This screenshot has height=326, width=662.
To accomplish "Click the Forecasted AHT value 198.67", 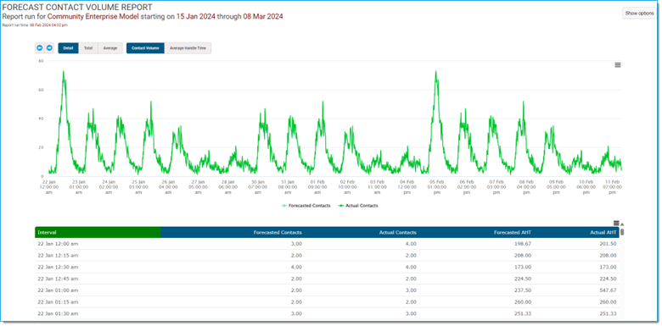I will pos(524,244).
